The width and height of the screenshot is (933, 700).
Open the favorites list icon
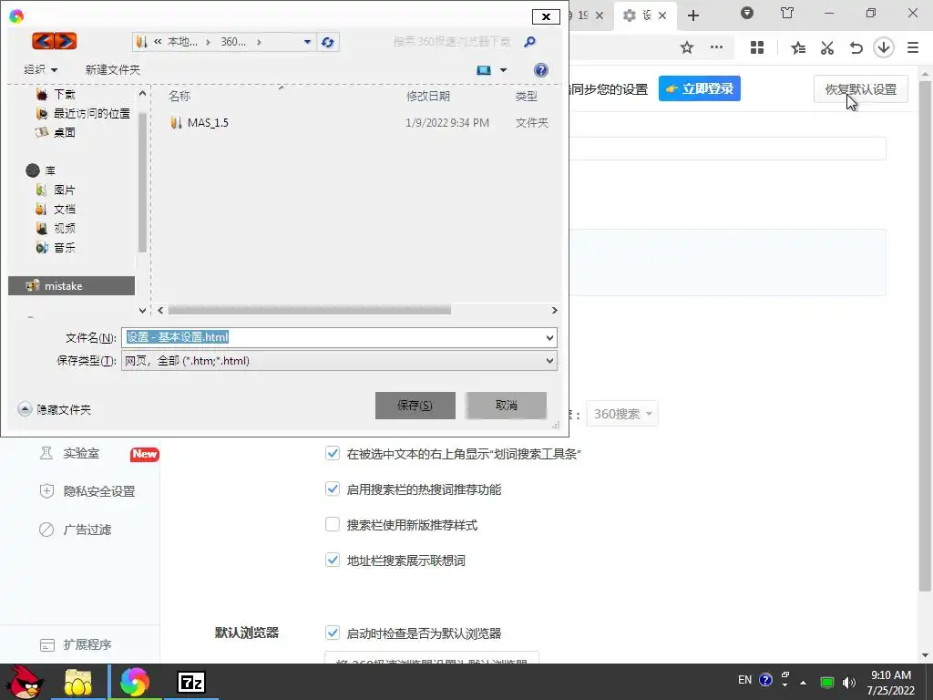click(x=798, y=47)
